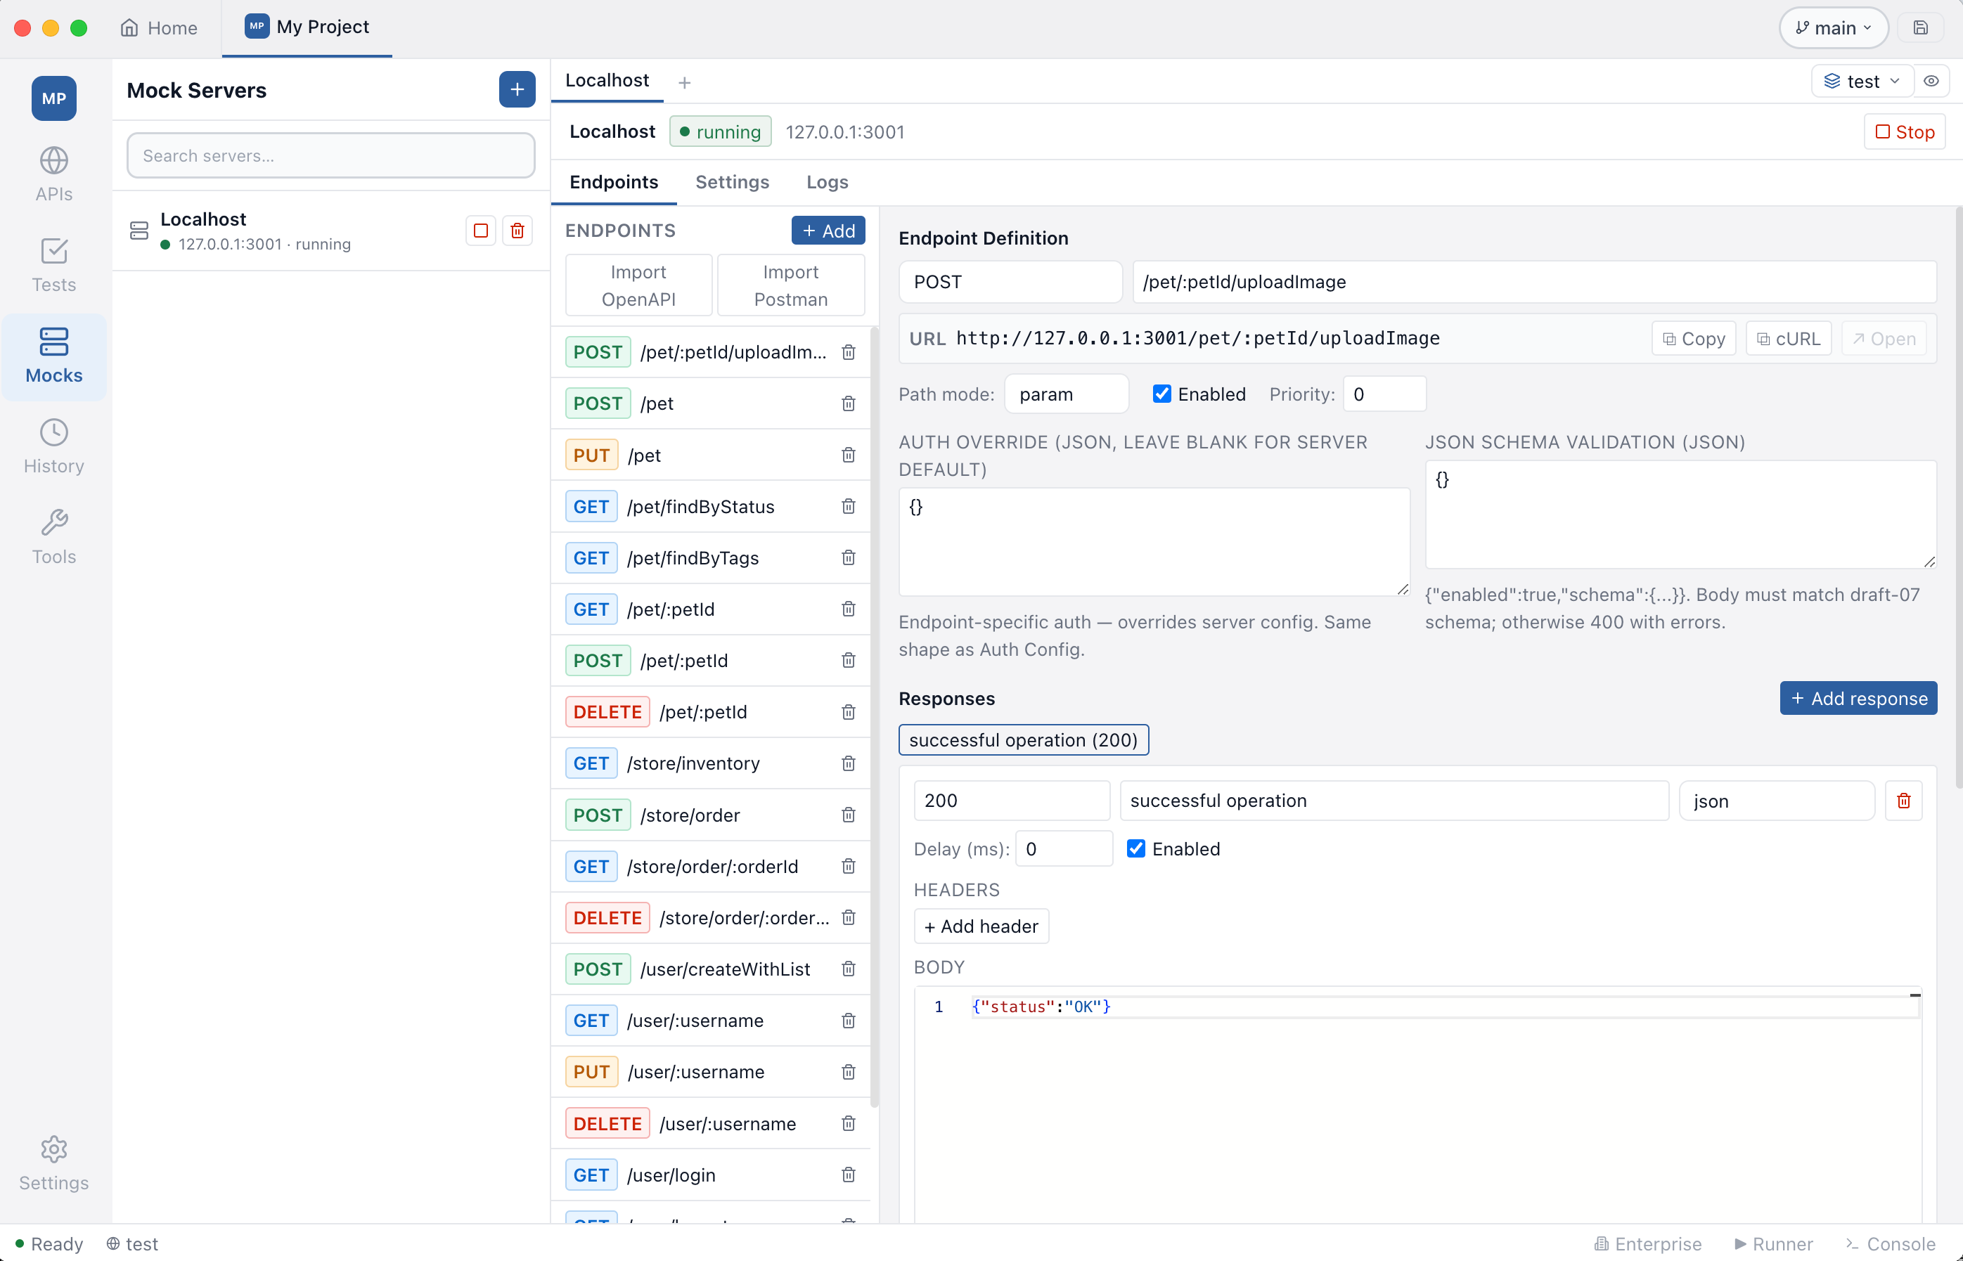
Task: Open the APIs section in sidebar
Action: pos(54,174)
